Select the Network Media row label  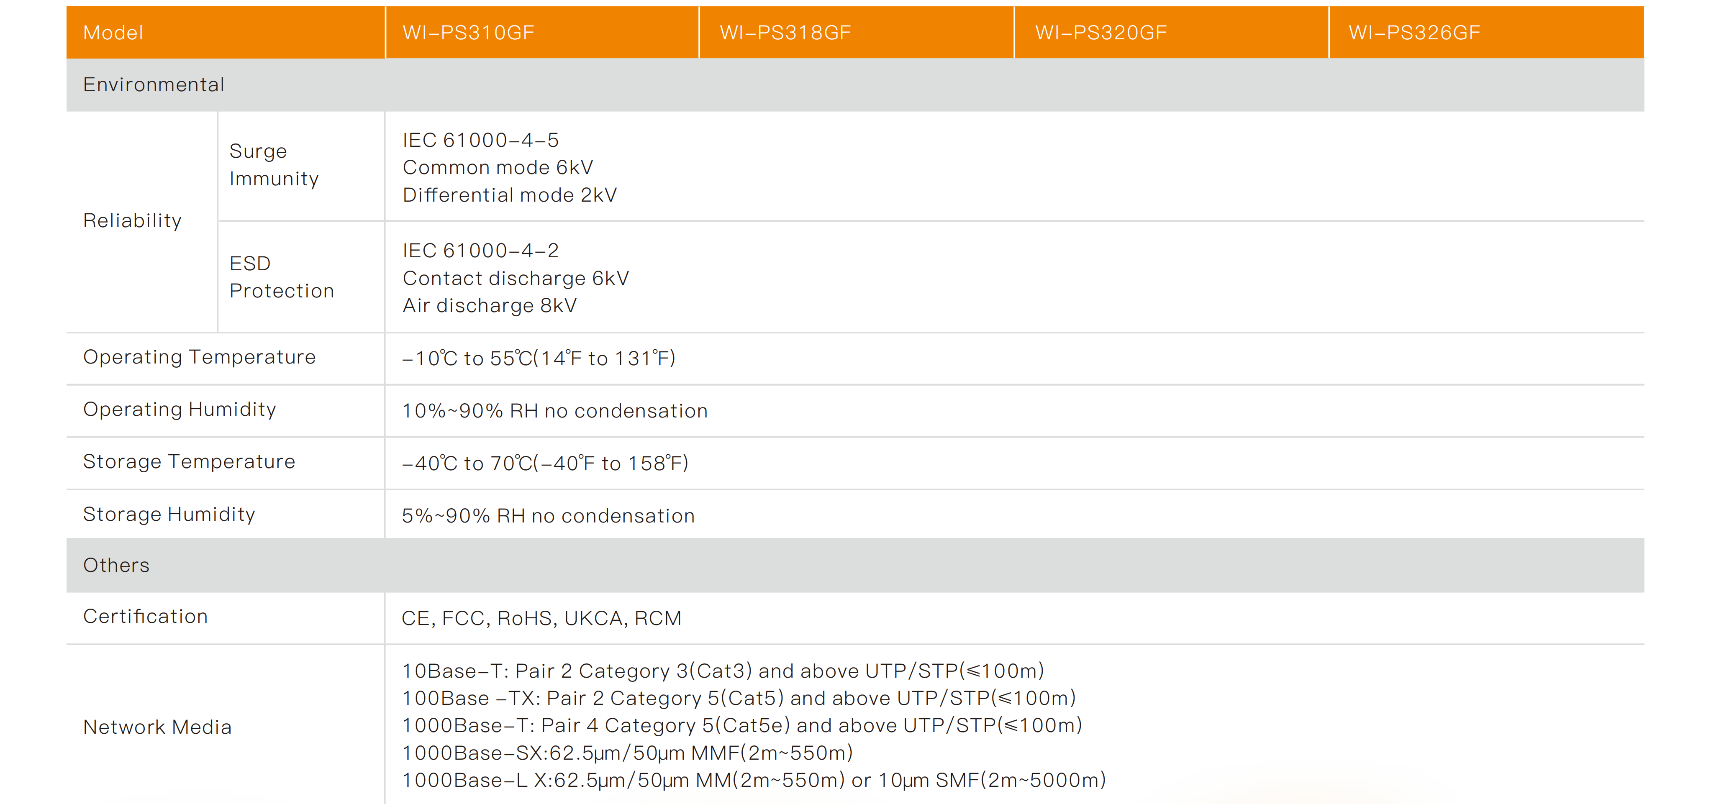pos(157,727)
